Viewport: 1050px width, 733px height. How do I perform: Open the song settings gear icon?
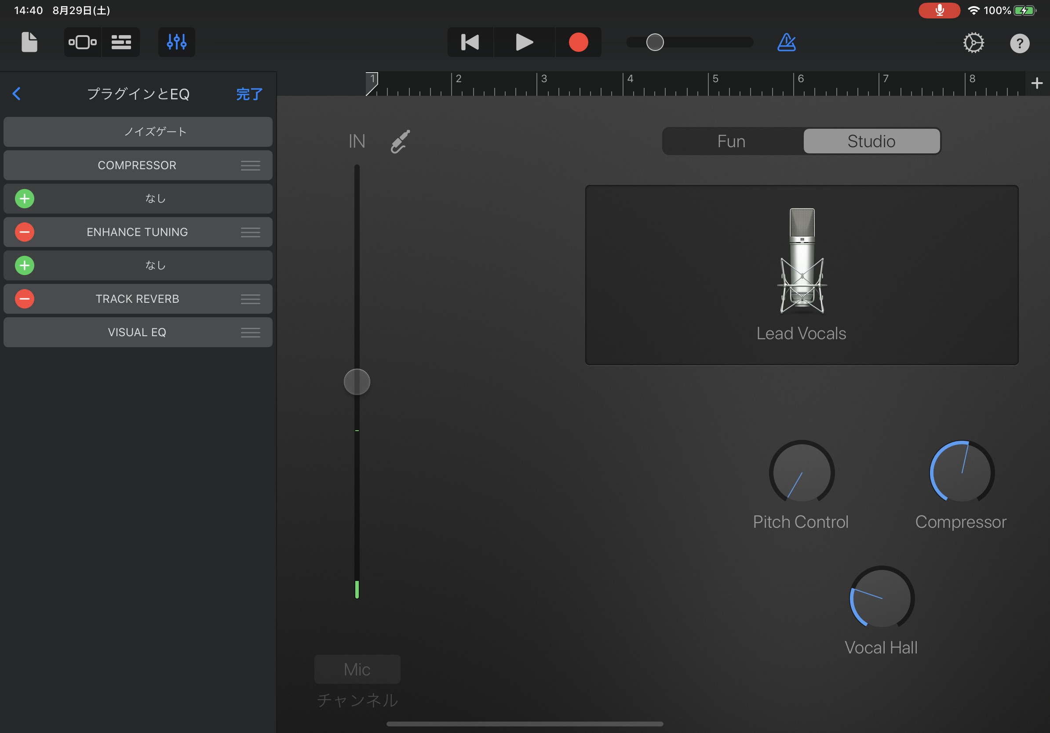[973, 43]
